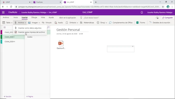Open the Ayuda tab
Viewport: 175px width, 99px height.
click(51, 17)
